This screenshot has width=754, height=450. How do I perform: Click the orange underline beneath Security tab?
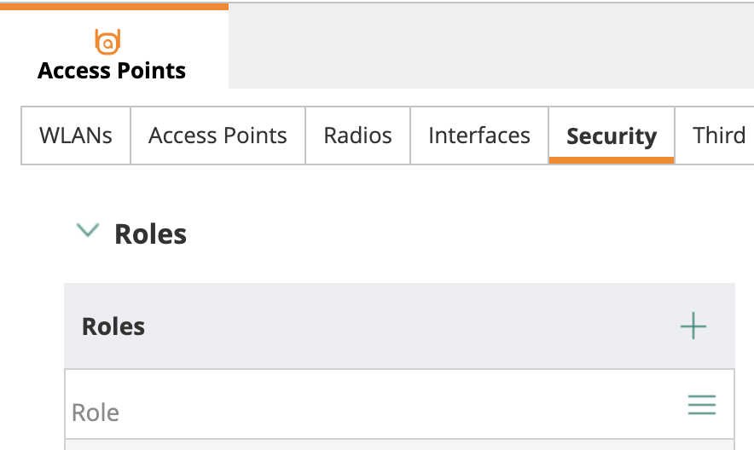[611, 159]
